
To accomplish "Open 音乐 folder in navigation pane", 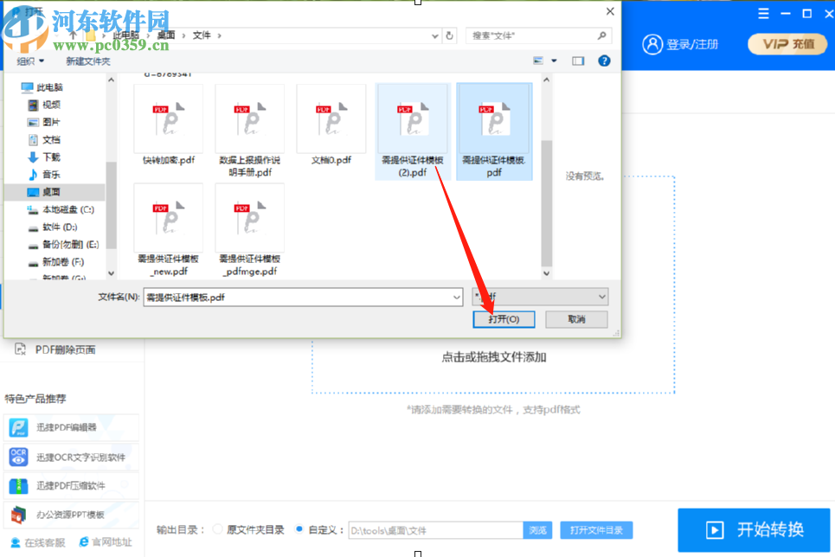I will [45, 174].
